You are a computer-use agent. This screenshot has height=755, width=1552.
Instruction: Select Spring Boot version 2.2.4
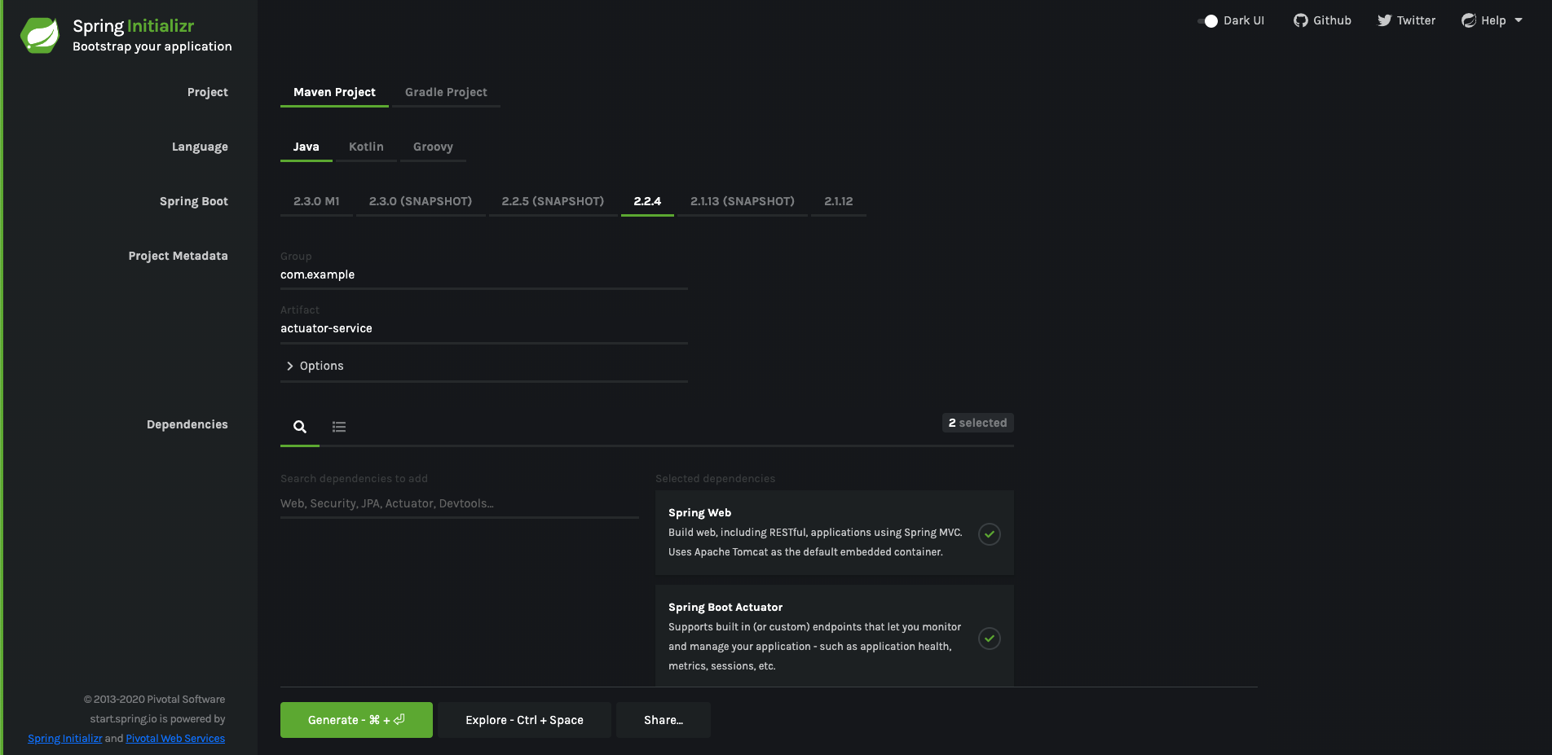[647, 201]
